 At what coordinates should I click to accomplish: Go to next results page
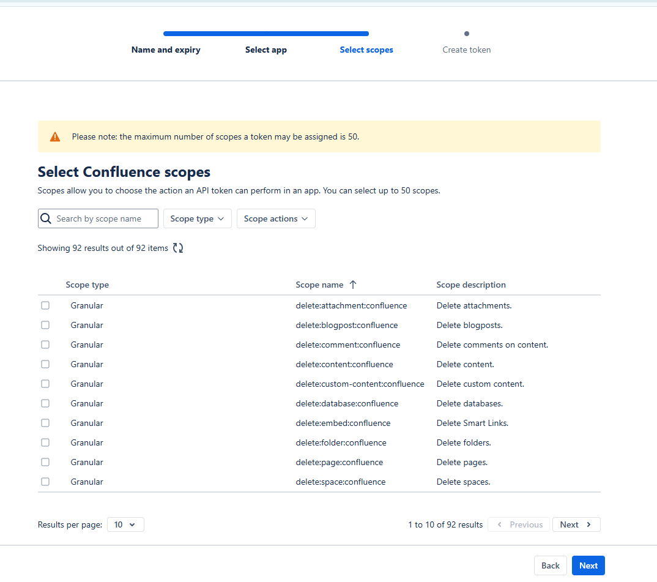pos(576,524)
